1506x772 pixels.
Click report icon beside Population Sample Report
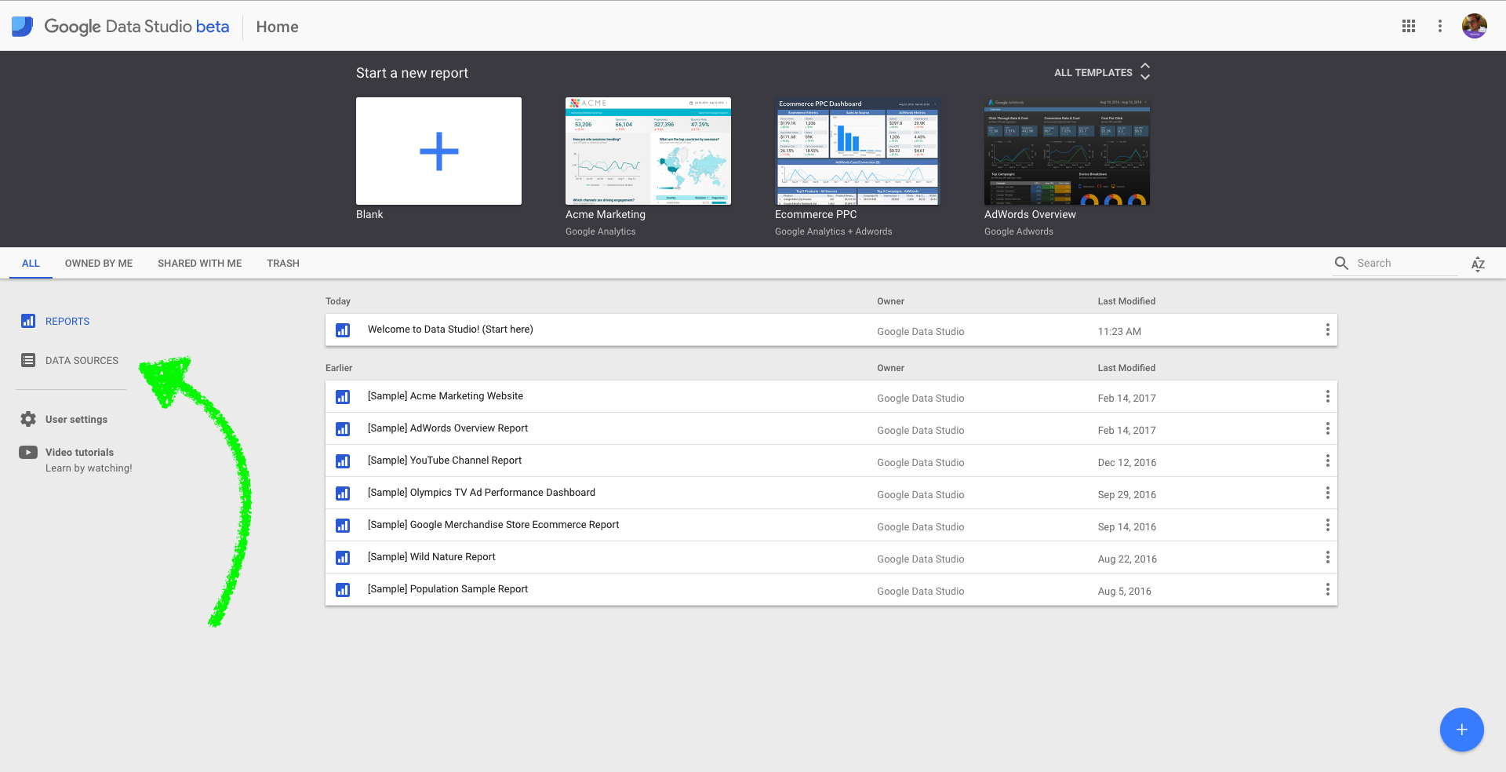coord(343,590)
